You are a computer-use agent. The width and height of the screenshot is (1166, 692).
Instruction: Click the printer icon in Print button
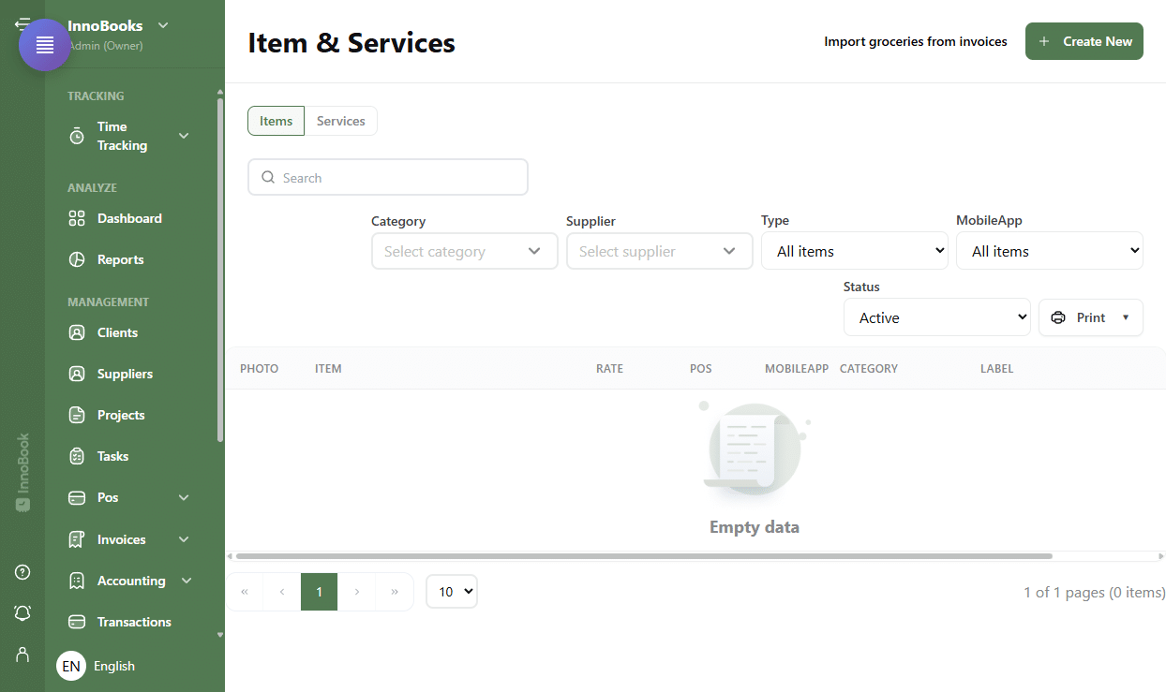[x=1058, y=317]
